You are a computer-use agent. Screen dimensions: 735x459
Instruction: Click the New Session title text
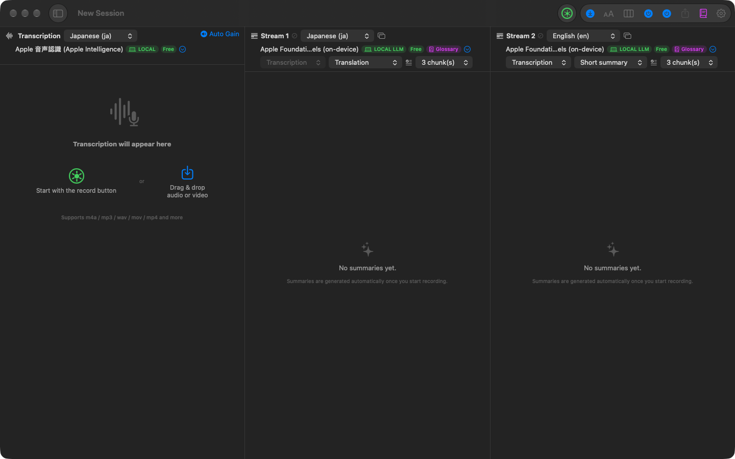tap(101, 13)
